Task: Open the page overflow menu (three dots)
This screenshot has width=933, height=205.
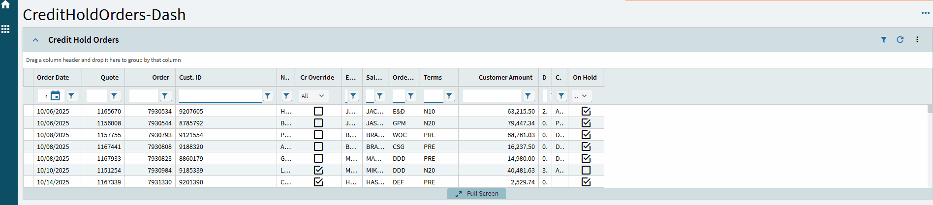Action: click(925, 13)
